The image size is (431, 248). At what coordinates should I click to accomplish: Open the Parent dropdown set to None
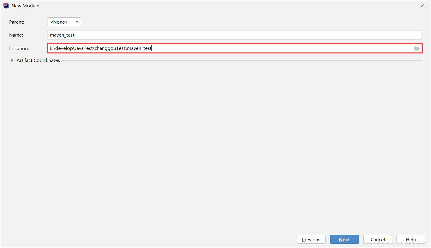click(x=64, y=22)
